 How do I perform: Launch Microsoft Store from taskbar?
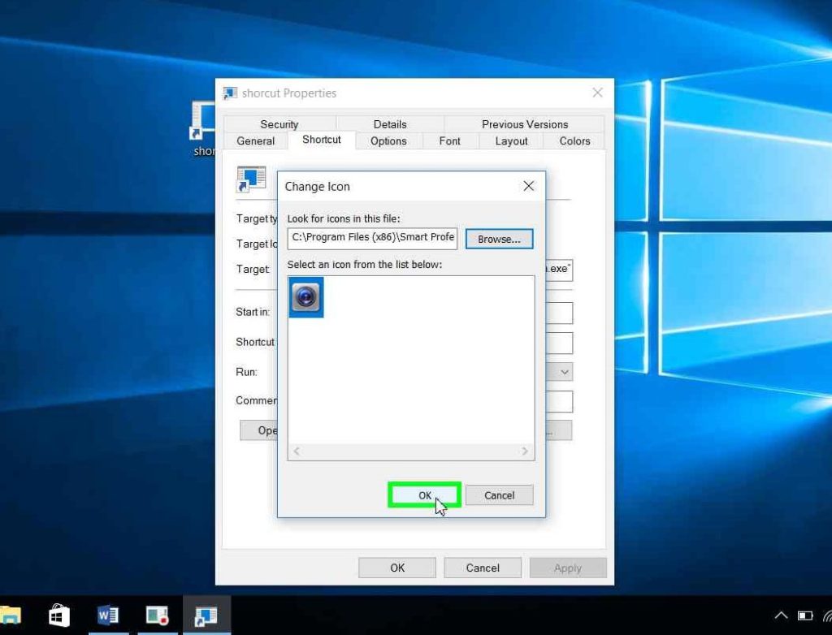(x=59, y=616)
